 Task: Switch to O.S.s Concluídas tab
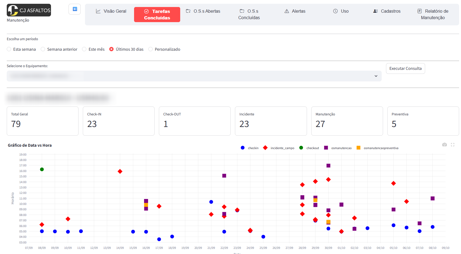pos(249,14)
